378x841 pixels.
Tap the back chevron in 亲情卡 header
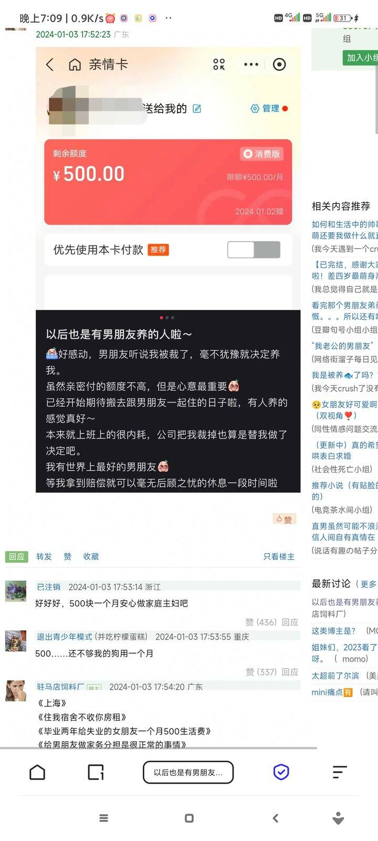[x=50, y=64]
